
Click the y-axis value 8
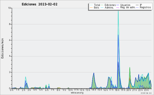(x=10, y=24)
